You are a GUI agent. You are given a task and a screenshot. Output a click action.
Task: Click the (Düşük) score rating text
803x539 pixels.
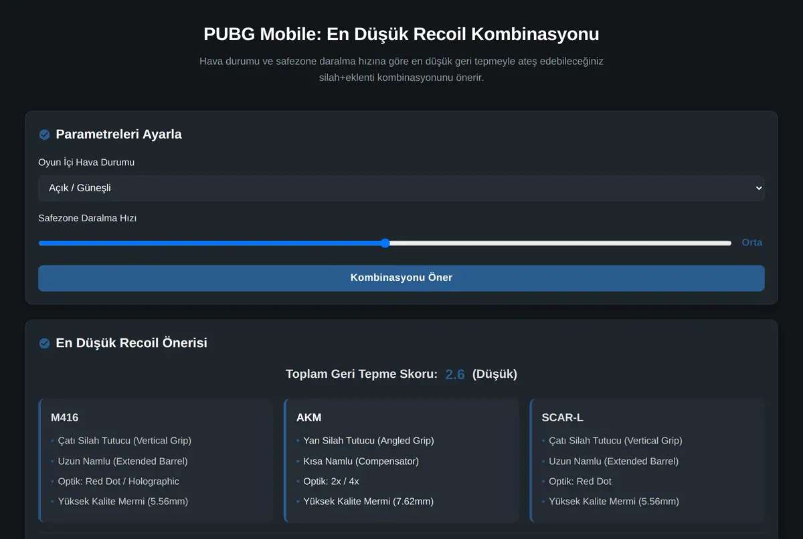[x=495, y=374]
